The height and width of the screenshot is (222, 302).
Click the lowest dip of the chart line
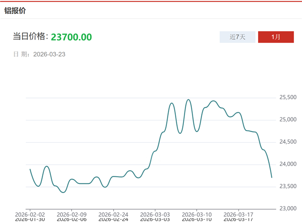(x=63, y=192)
